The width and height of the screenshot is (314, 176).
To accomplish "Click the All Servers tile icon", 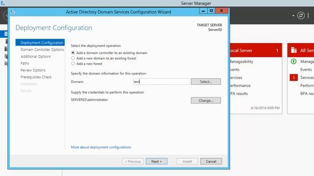I will pos(294,50).
